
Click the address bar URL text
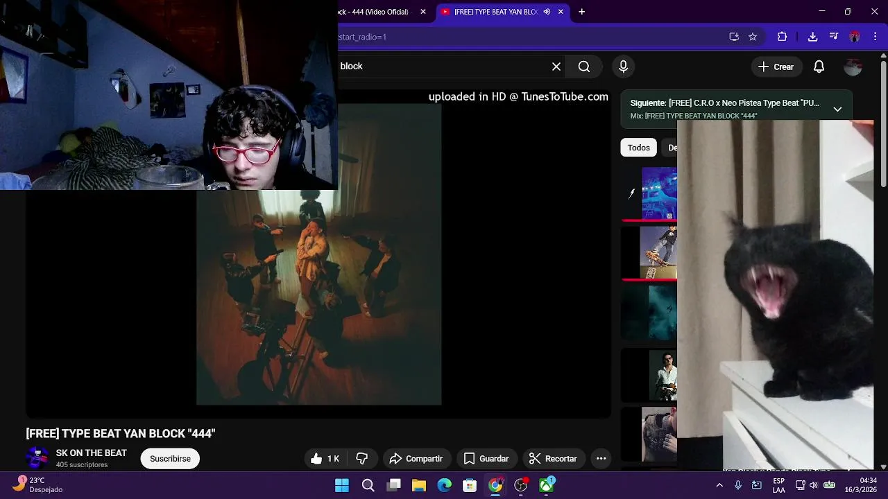pyautogui.click(x=362, y=37)
